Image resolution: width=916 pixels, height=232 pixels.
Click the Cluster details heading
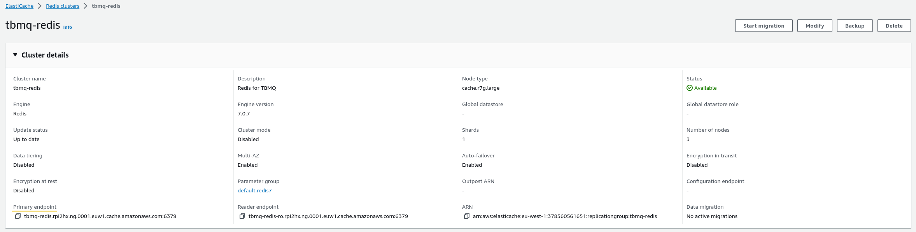(x=45, y=55)
